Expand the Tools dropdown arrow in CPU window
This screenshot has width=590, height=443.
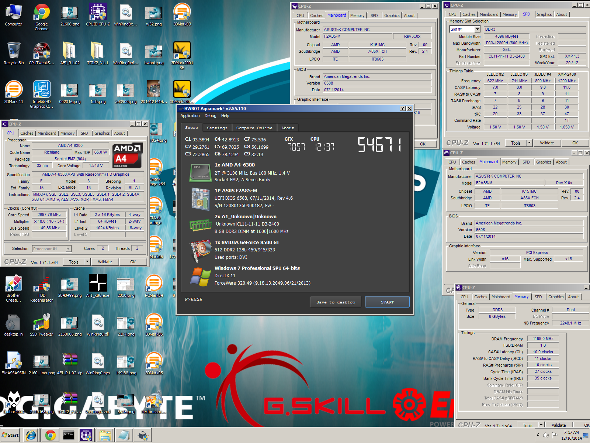87,262
